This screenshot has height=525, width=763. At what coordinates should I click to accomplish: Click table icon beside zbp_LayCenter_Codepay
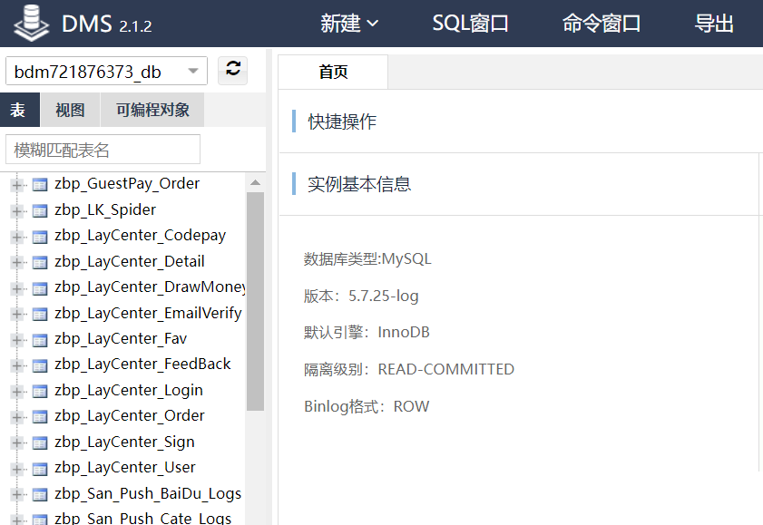(40, 237)
